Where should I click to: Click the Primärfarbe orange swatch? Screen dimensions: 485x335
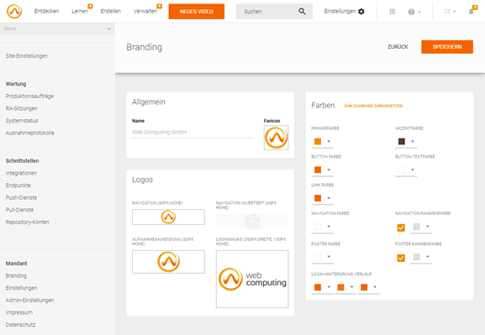click(x=318, y=142)
